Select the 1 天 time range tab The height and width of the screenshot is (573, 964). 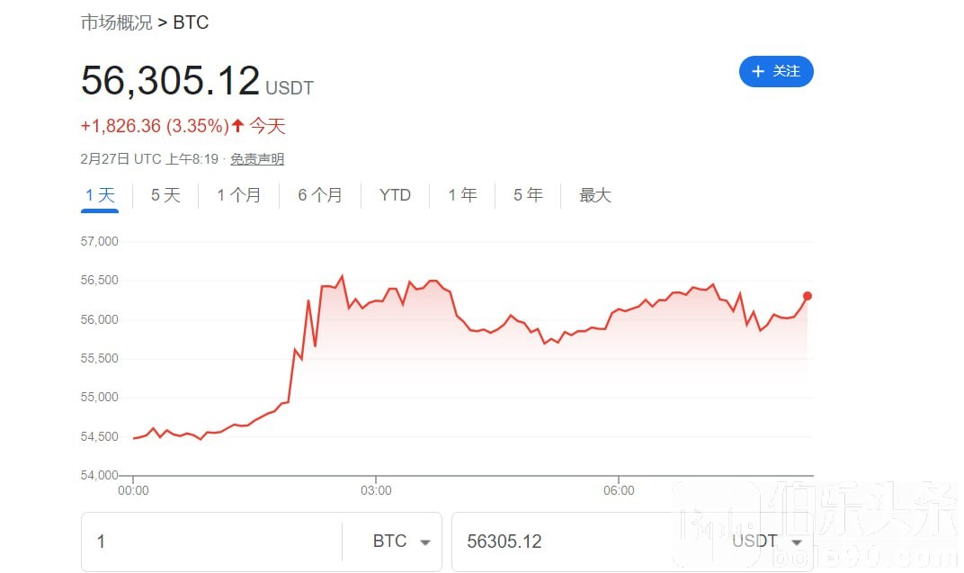pyautogui.click(x=100, y=195)
